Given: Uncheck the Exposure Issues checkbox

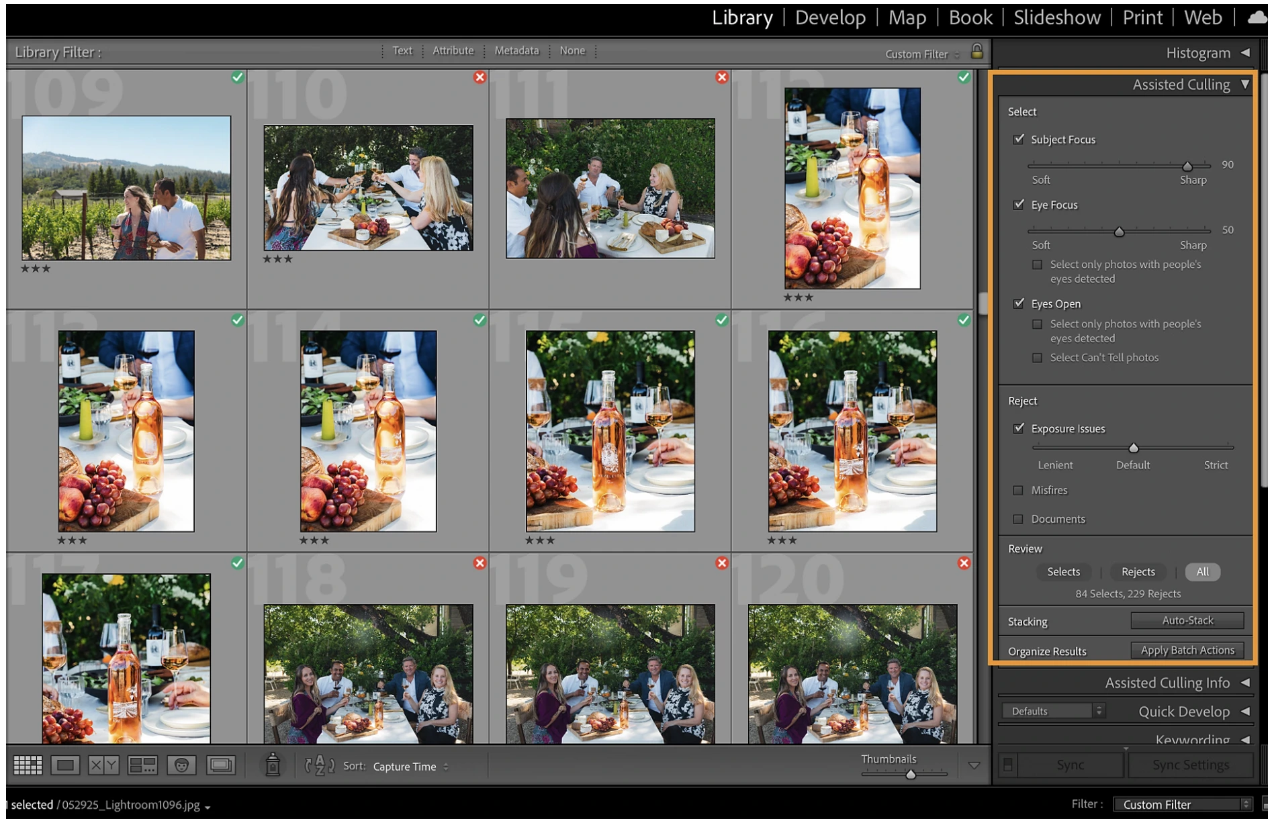Looking at the screenshot, I should pos(1019,428).
